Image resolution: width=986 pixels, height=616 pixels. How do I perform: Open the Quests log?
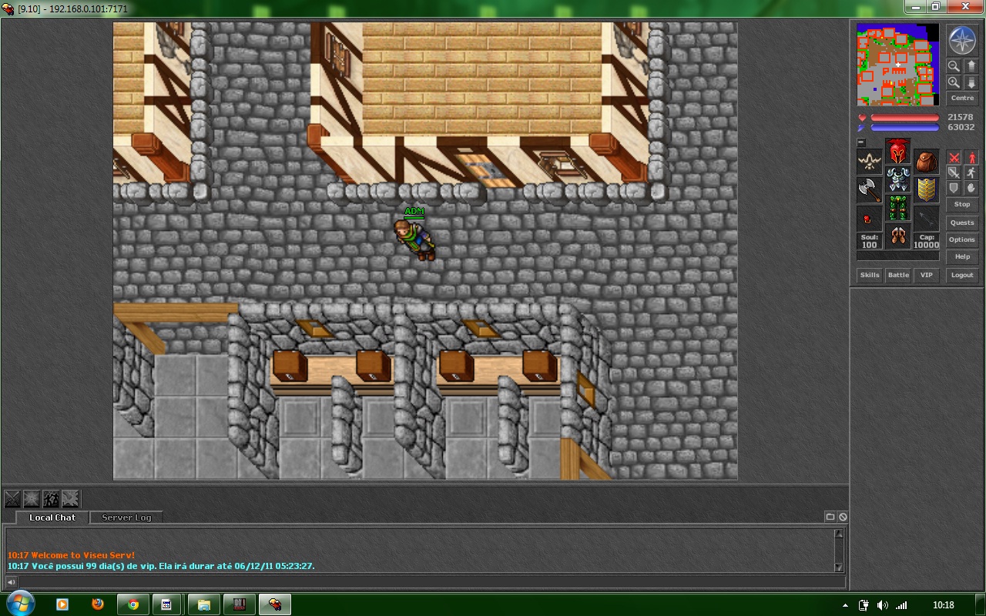[x=962, y=223]
